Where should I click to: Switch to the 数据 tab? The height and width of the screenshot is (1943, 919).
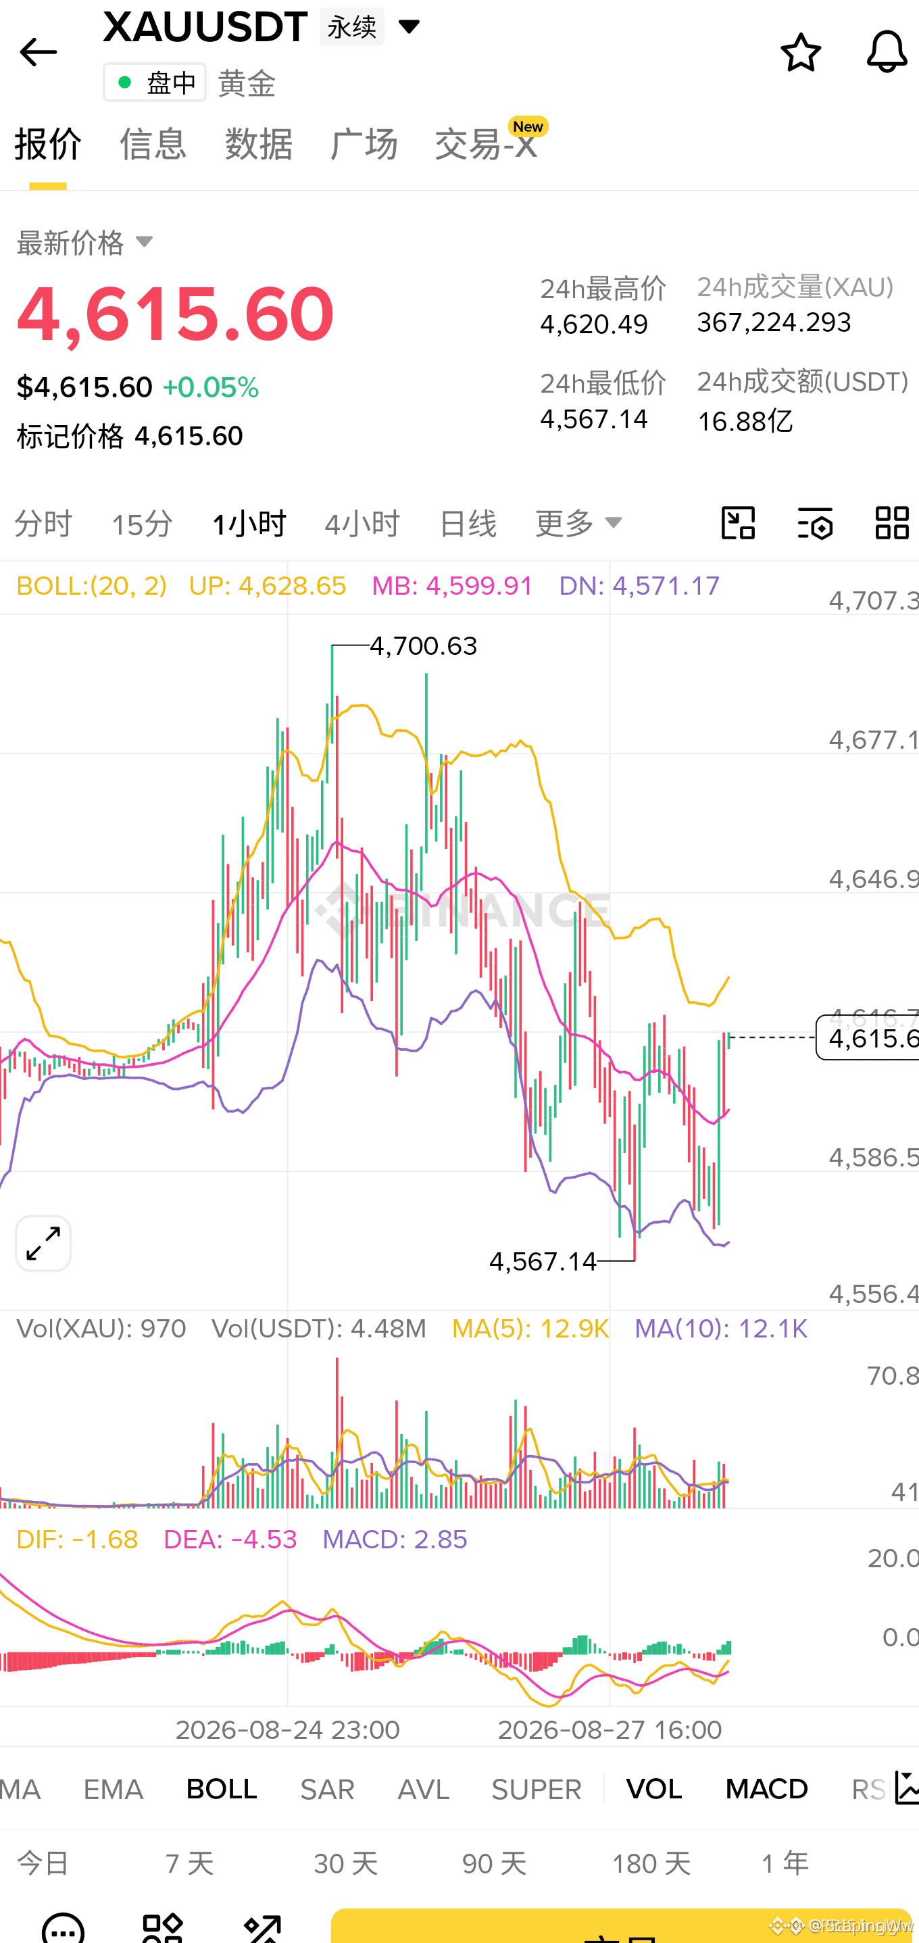pos(259,144)
